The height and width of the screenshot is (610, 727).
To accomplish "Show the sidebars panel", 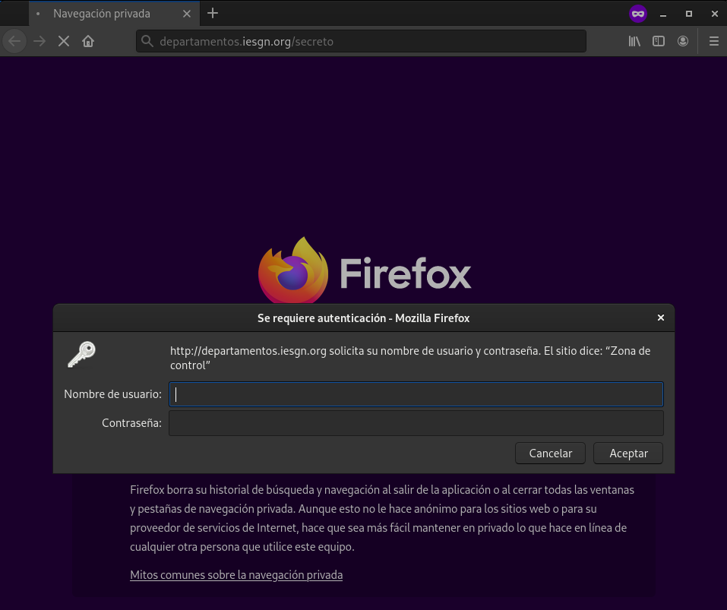I will (x=659, y=41).
